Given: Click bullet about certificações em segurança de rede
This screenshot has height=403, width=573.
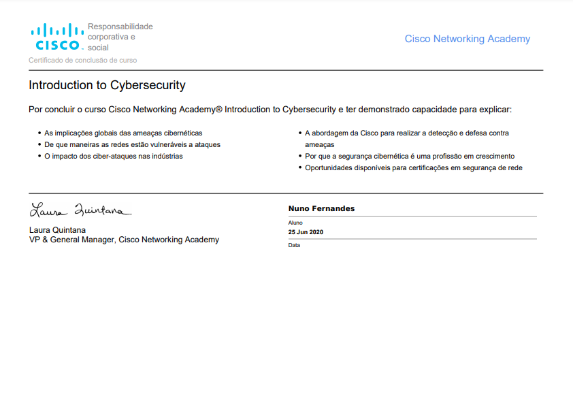Looking at the screenshot, I should 413,167.
